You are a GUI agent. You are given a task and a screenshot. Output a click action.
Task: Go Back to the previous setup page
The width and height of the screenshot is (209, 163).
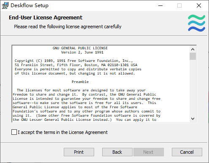(117, 152)
